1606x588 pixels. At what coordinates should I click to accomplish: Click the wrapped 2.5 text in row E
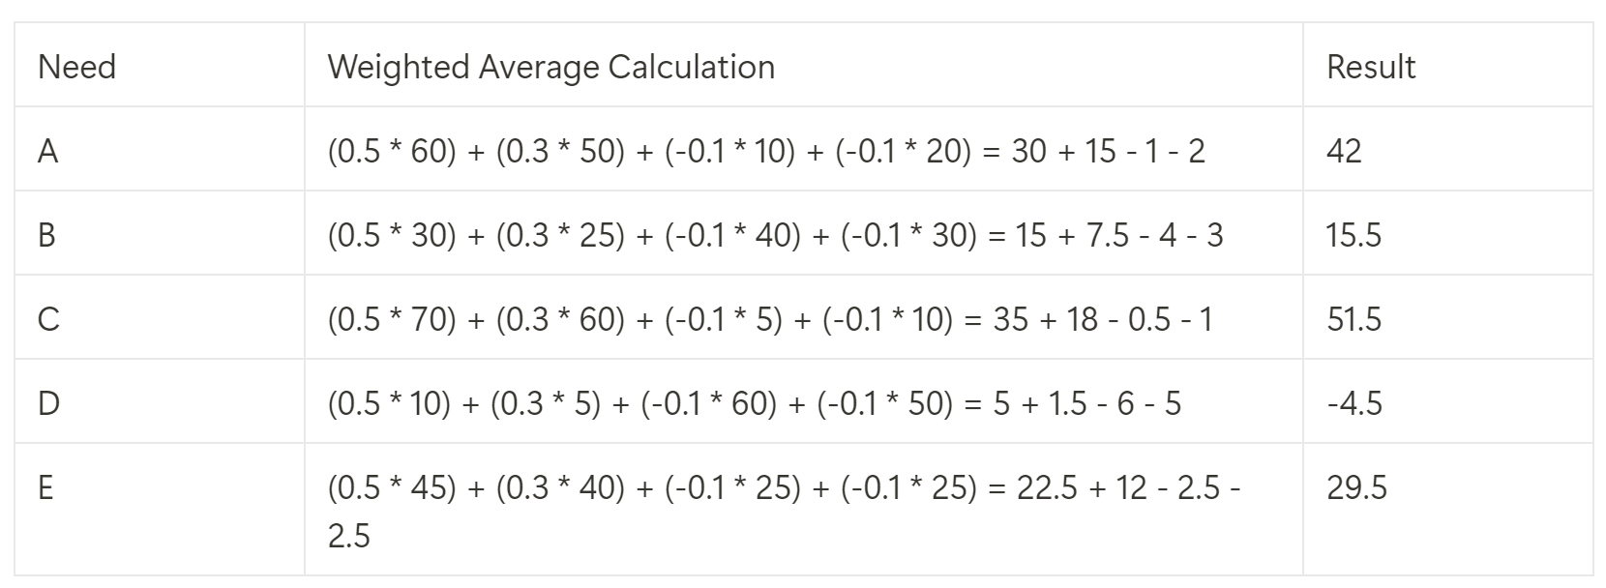pos(348,535)
